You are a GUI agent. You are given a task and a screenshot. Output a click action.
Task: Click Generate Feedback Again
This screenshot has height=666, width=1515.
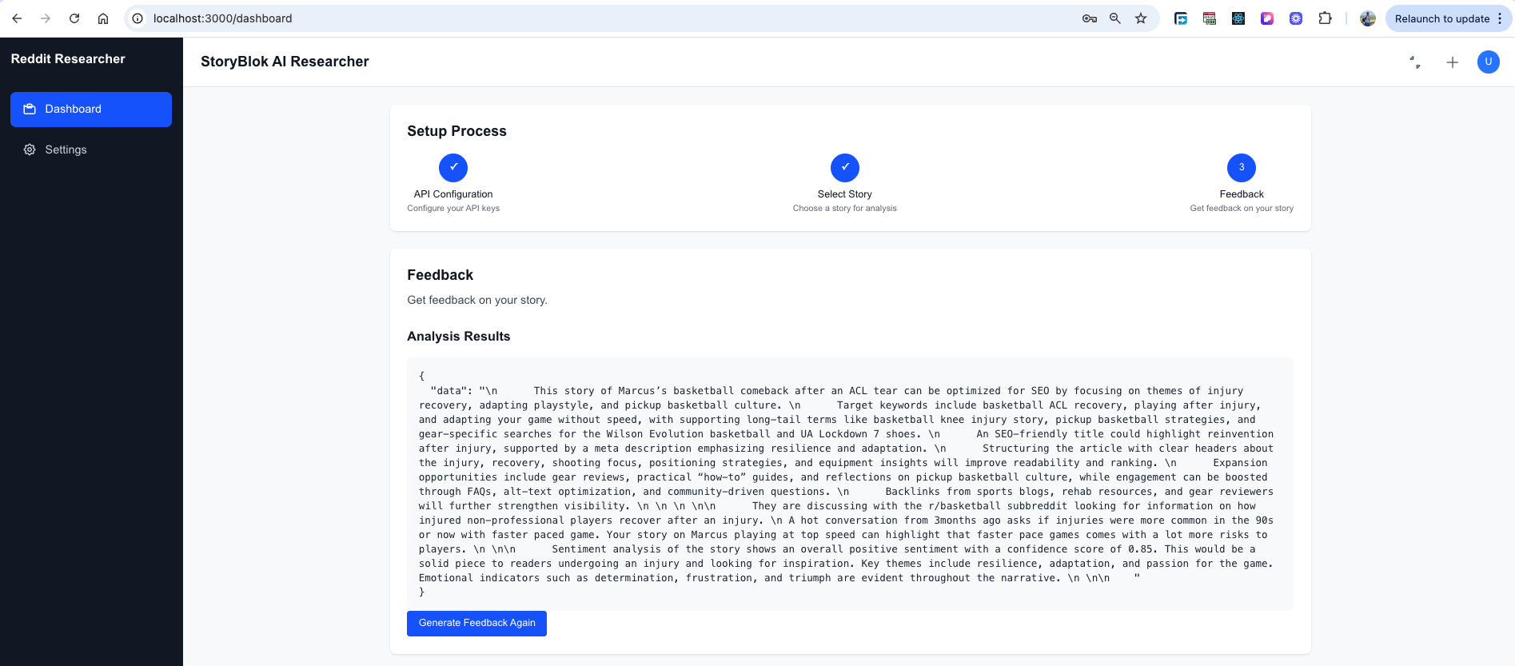tap(477, 624)
